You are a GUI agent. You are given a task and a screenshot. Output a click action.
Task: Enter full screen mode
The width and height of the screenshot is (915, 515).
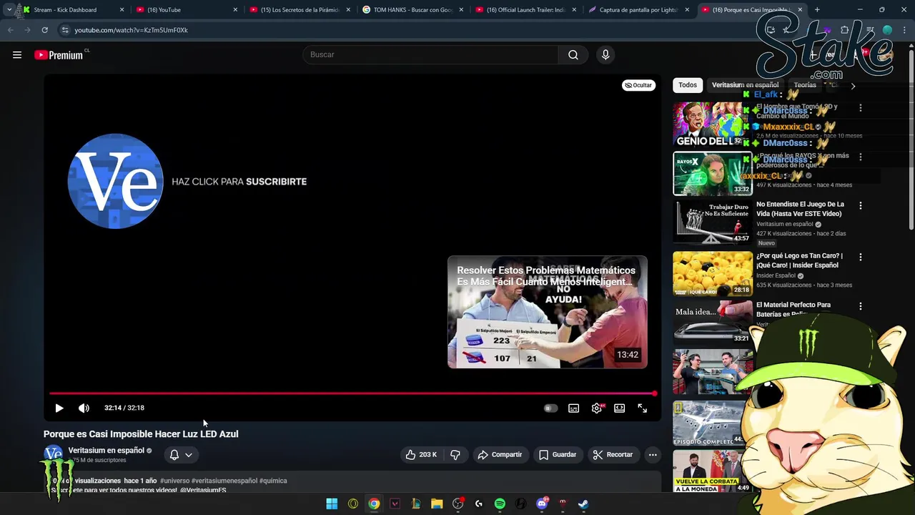(x=643, y=408)
